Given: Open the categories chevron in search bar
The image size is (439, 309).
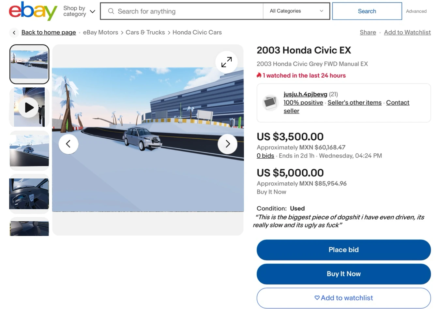Looking at the screenshot, I should 321,11.
